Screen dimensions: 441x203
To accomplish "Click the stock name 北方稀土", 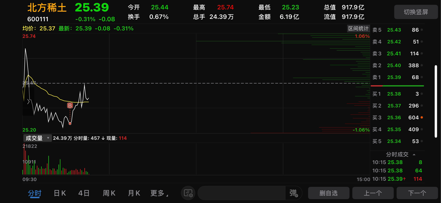I will pos(47,8).
